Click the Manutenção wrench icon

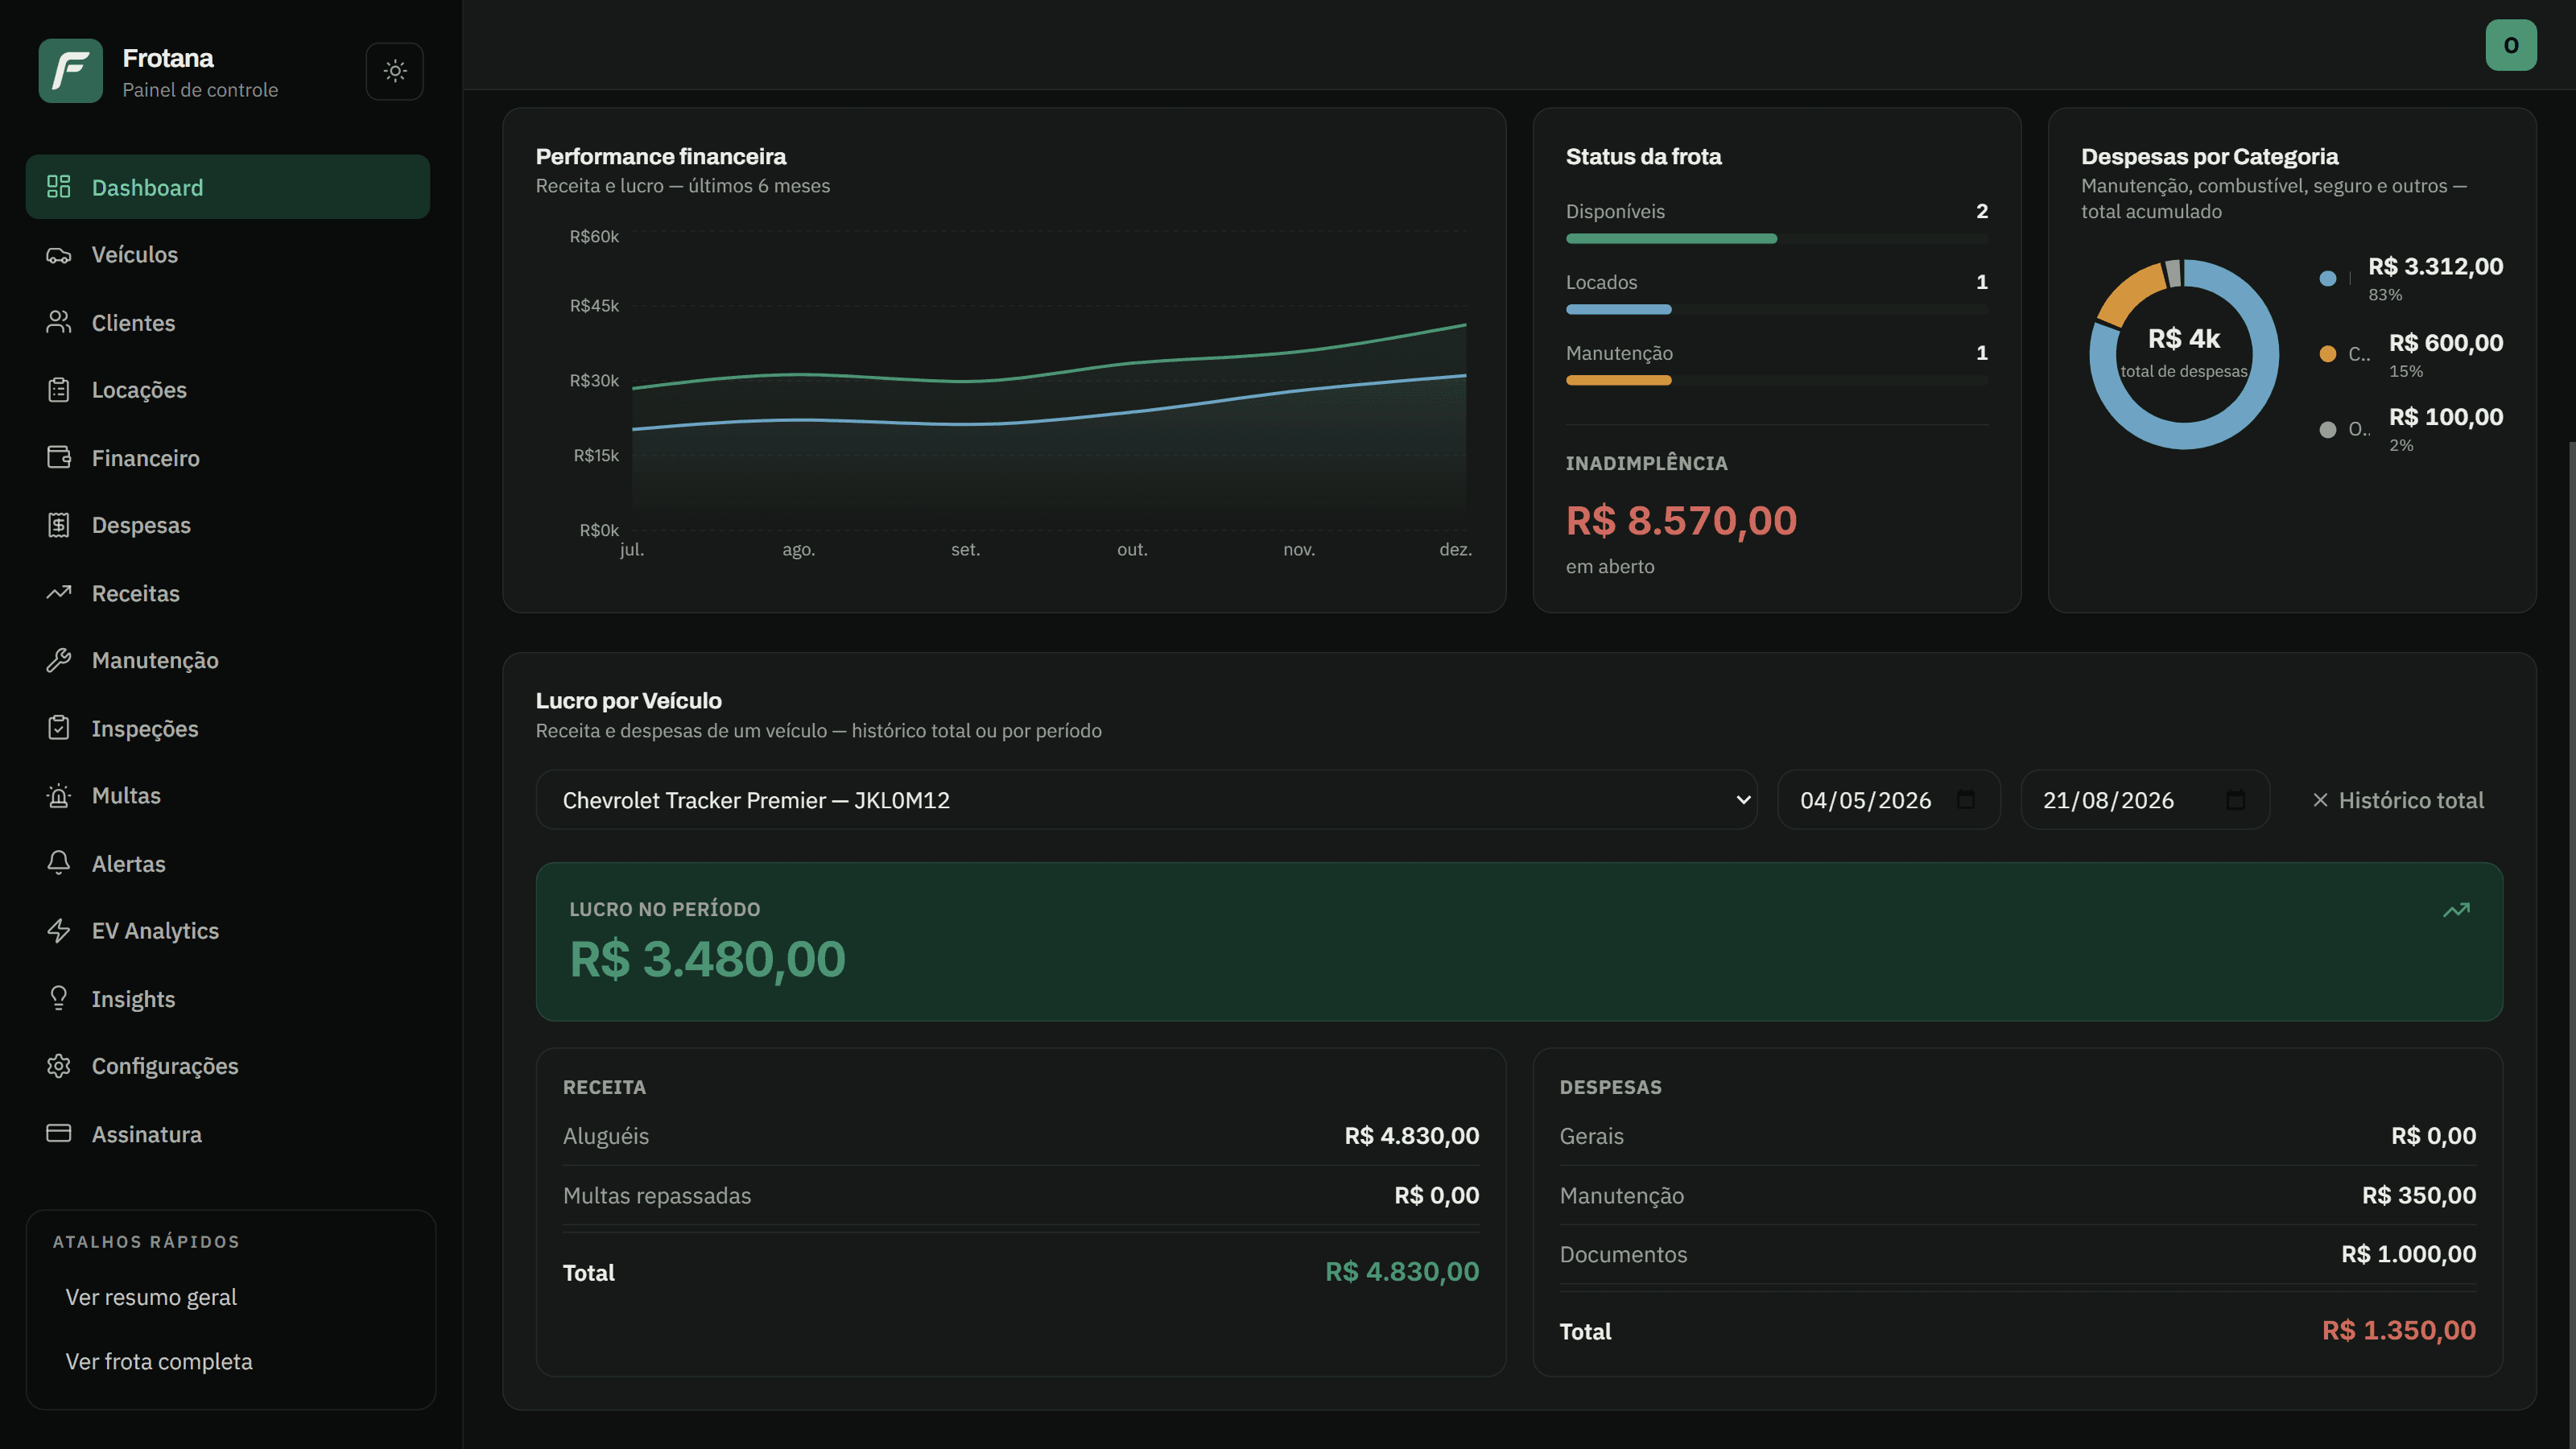point(59,660)
